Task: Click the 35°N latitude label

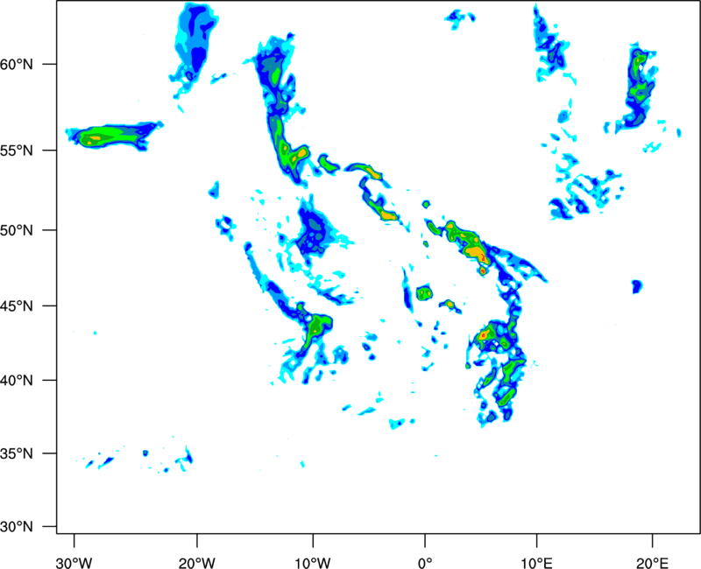Action: point(17,453)
